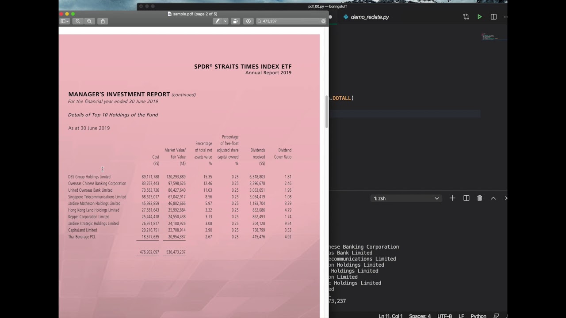Screen dimensions: 566x318
Task: Click Annual Report 2019 text
Action: pyautogui.click(x=268, y=72)
